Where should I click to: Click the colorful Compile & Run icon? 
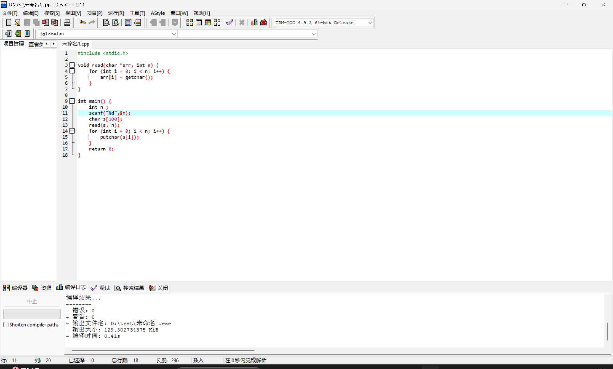click(208, 22)
